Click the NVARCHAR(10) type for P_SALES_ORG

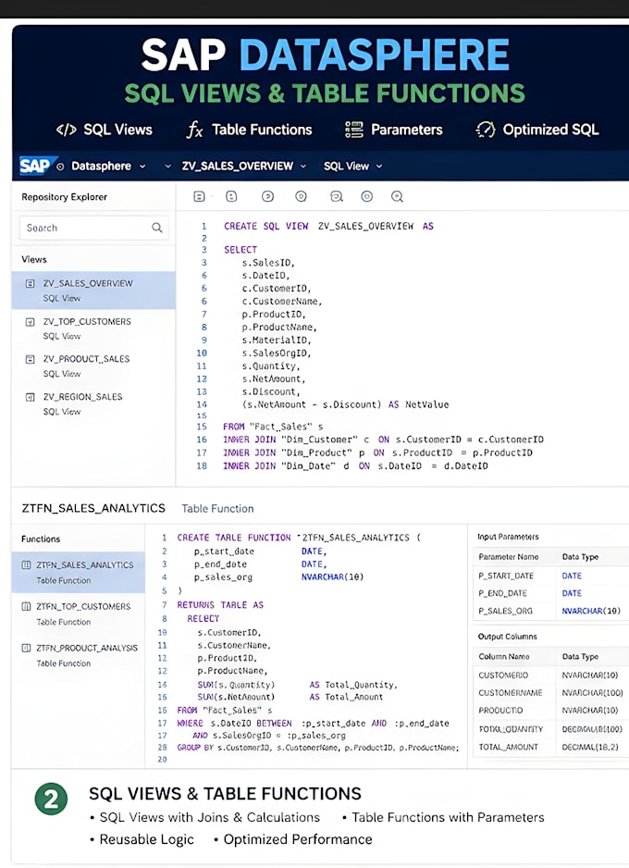(x=591, y=611)
